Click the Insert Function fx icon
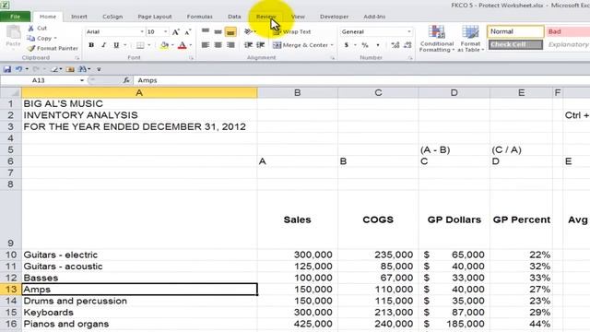Image resolution: width=590 pixels, height=332 pixels. pos(126,80)
